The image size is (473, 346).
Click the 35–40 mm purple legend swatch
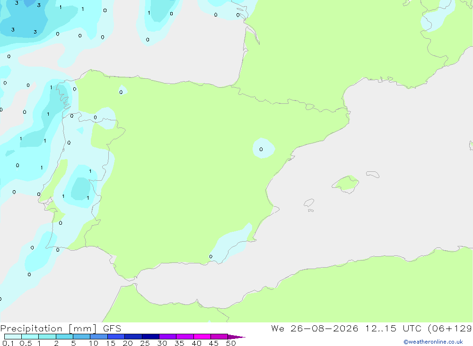pos(185,337)
